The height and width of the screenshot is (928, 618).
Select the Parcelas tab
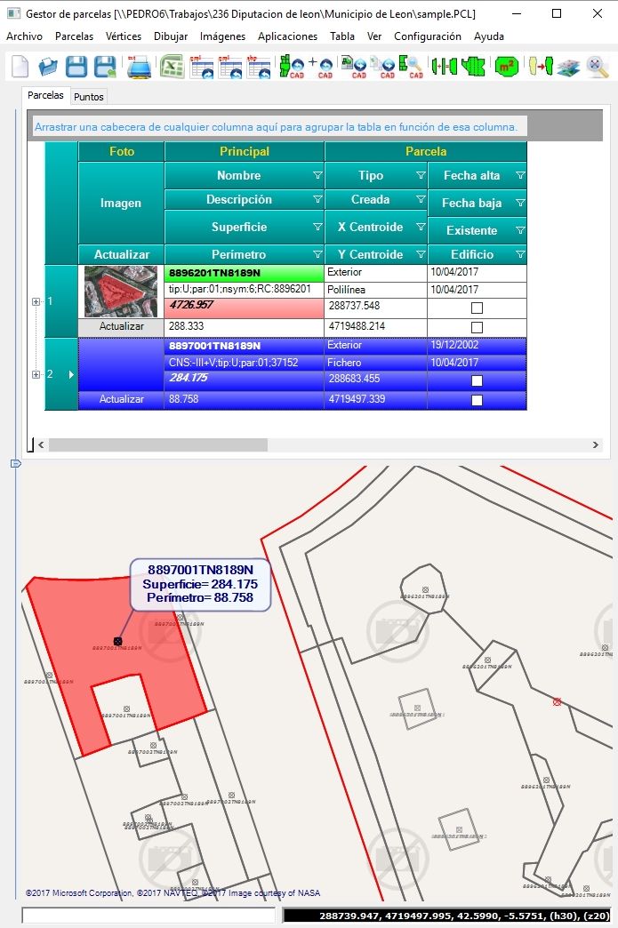click(x=45, y=95)
